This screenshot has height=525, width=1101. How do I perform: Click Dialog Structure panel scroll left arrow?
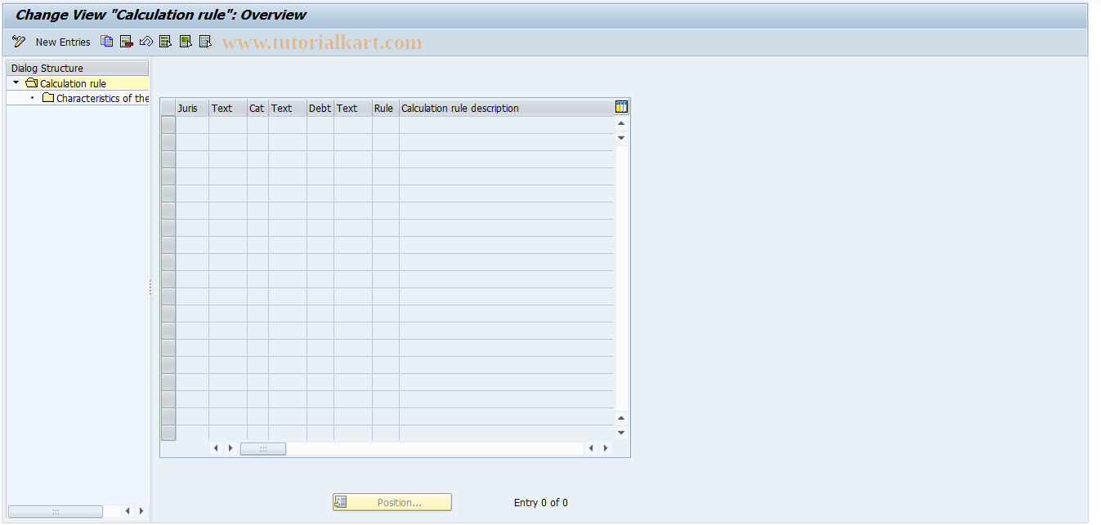pyautogui.click(x=128, y=511)
